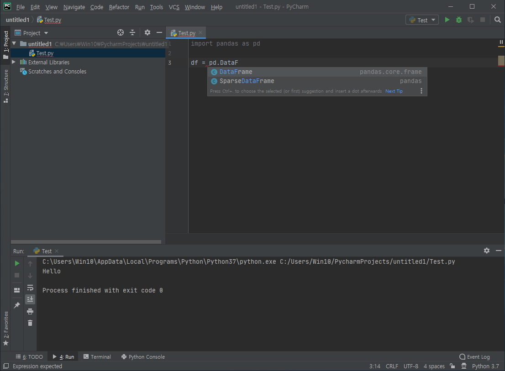Select Scratches and Consoles node
Screen dimensions: 505x371
[53, 72]
